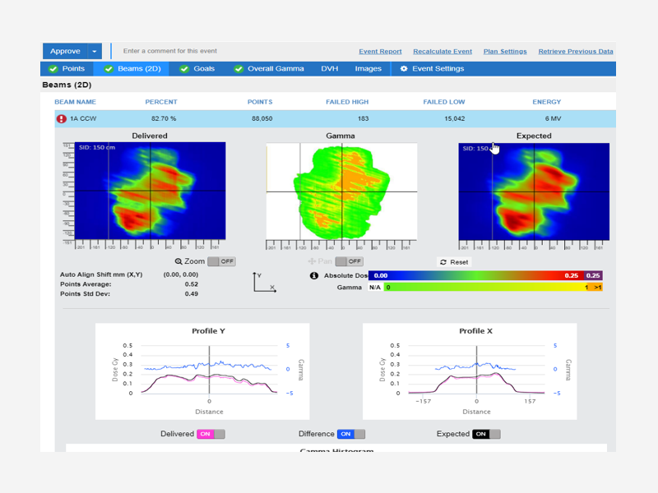Open the Event Settings tab
This screenshot has width=658, height=493.
433,69
